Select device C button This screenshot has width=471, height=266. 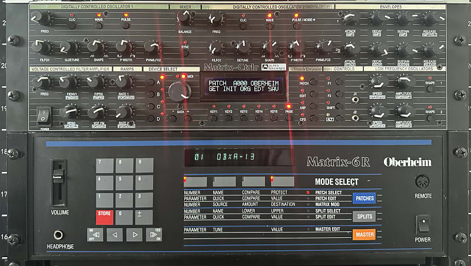[151, 106]
